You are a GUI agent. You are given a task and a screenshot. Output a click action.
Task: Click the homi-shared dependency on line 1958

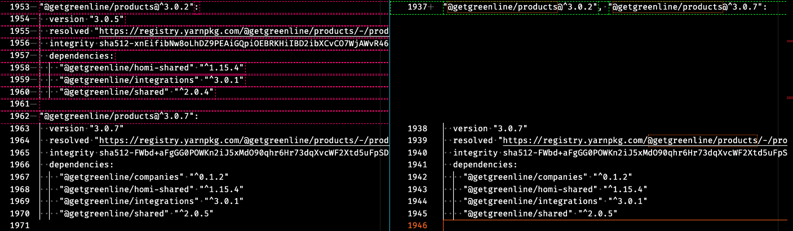[152, 68]
